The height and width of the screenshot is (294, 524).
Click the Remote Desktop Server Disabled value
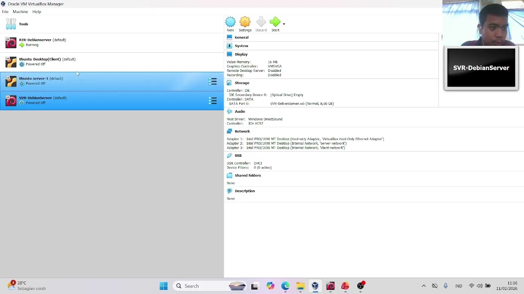274,71
